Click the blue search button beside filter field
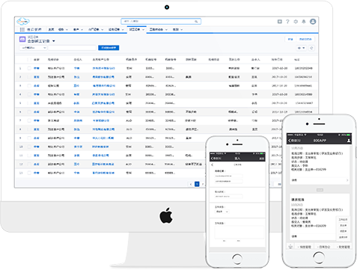The width and height of the screenshot is (357, 270). 109,48
